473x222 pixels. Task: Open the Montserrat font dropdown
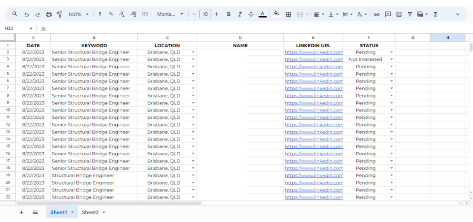click(170, 14)
